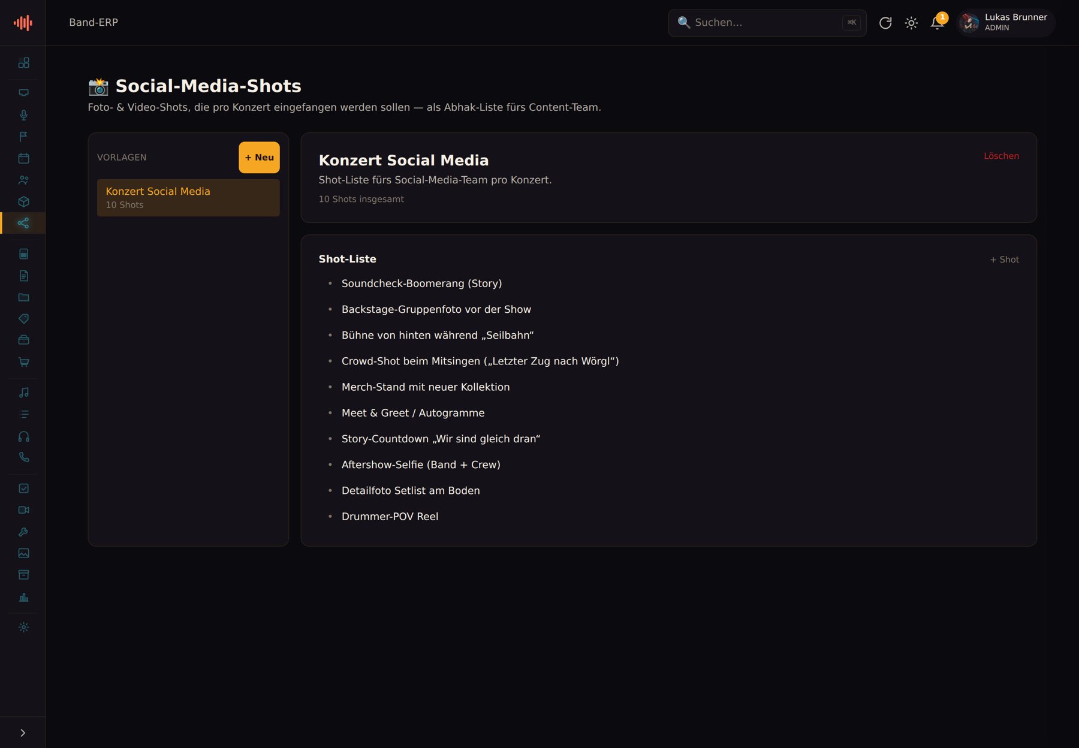
Task: Click shot 'Detailfoto Setlist am Boden'
Action: click(411, 491)
